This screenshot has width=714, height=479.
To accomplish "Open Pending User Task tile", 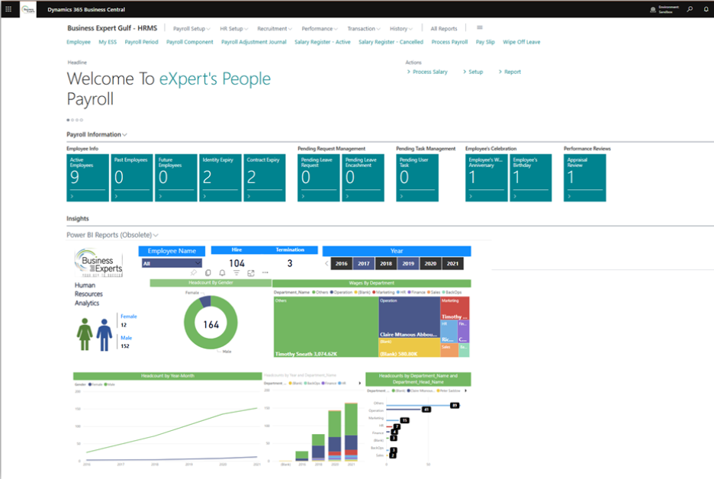I will 417,178.
